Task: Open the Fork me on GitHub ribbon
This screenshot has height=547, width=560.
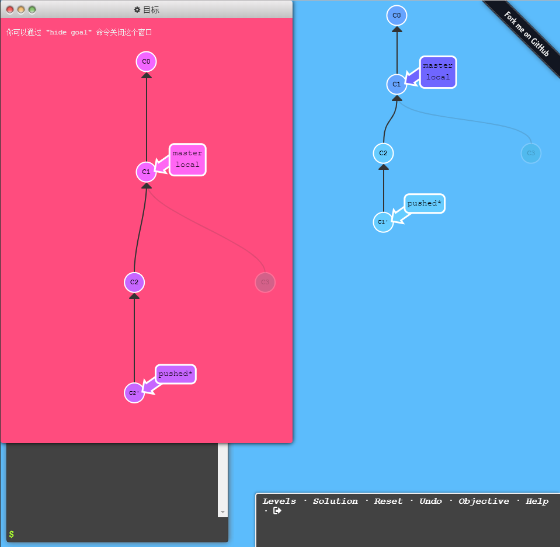Action: coord(526,35)
